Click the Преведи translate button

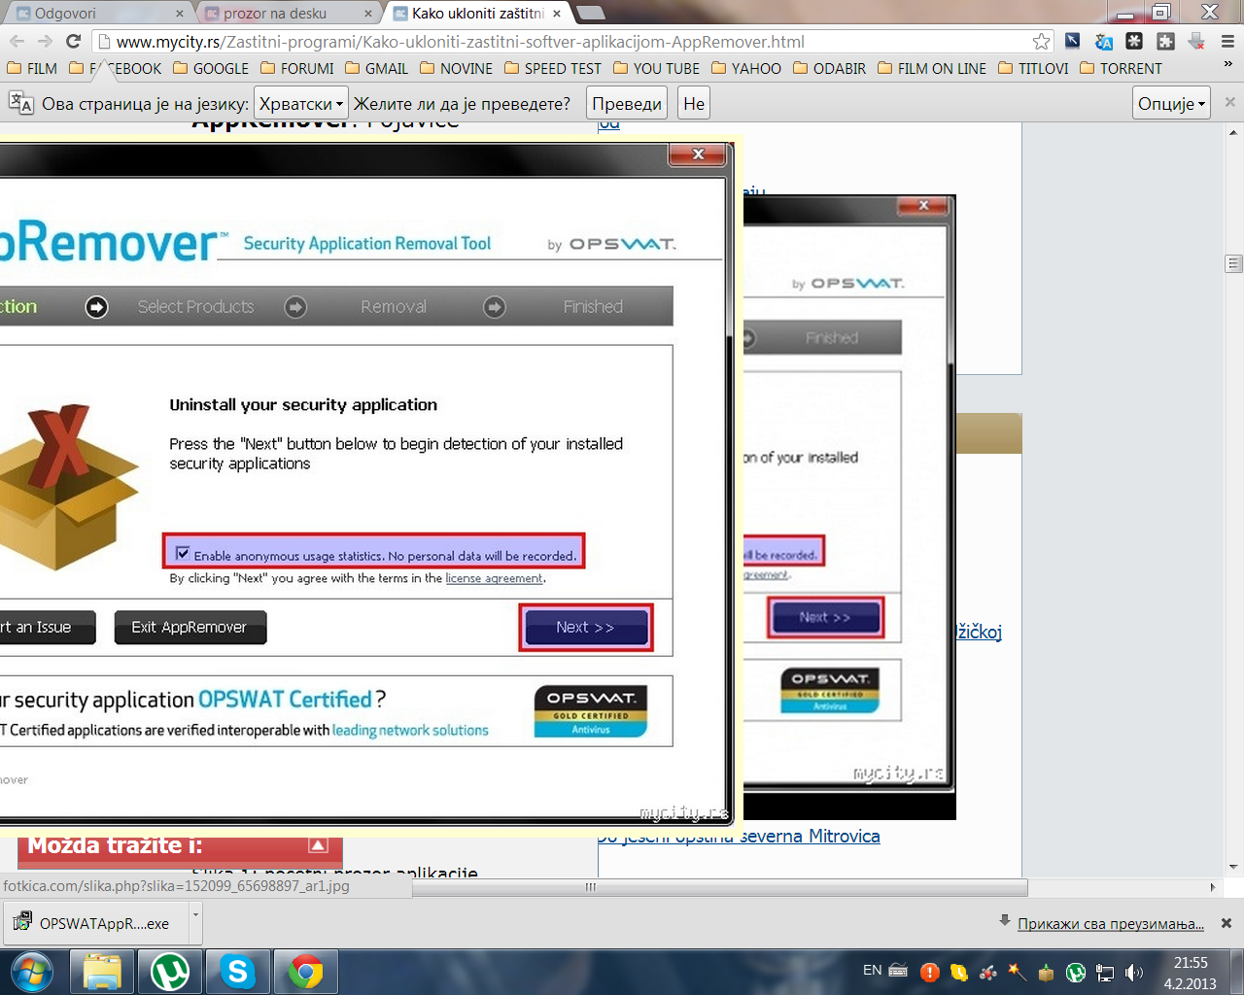point(627,103)
